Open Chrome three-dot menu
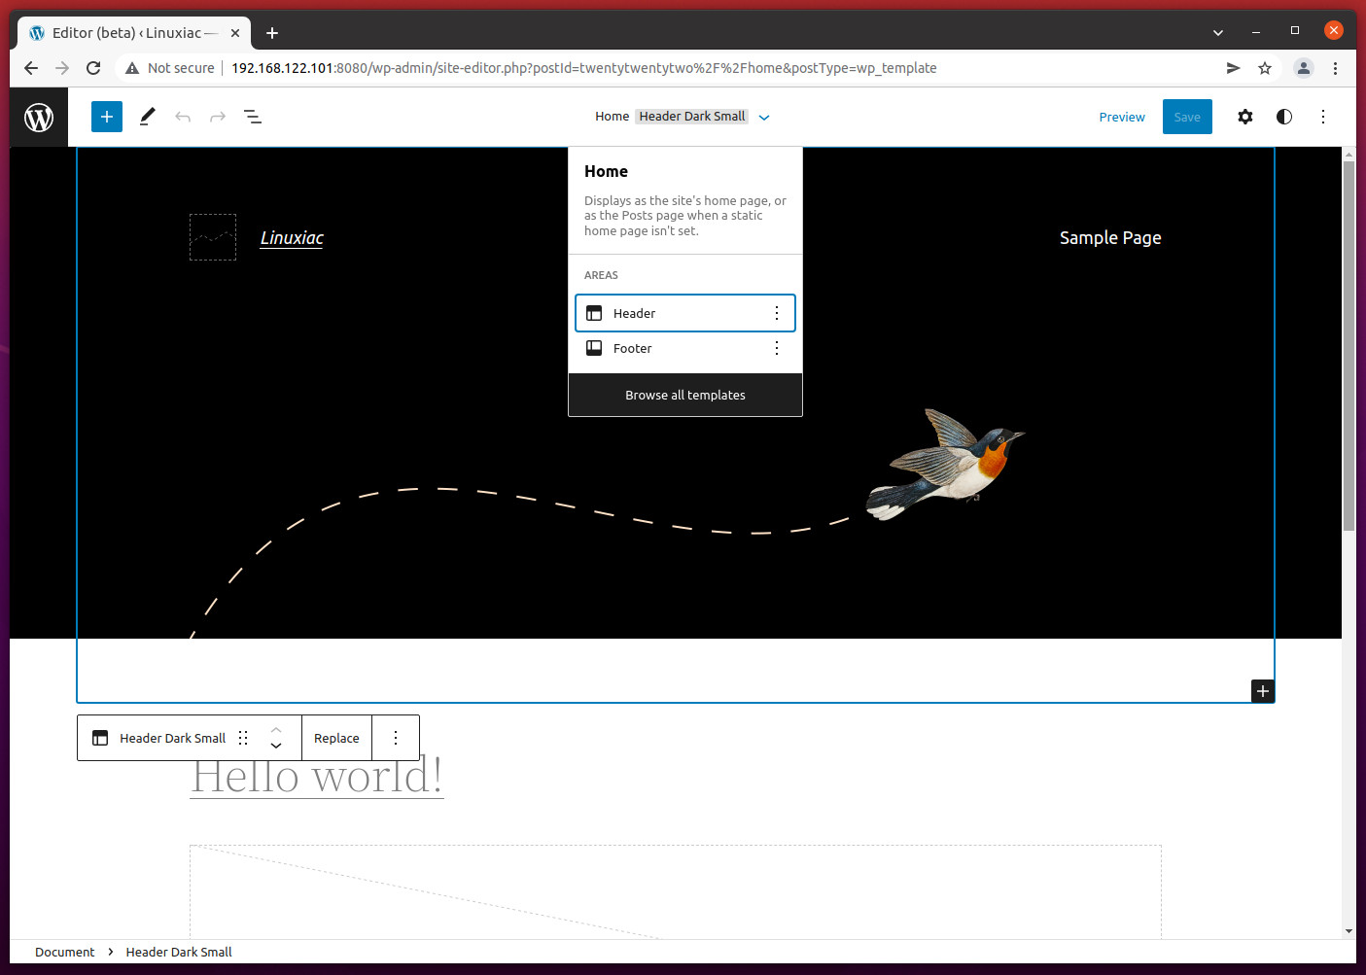 pyautogui.click(x=1335, y=68)
